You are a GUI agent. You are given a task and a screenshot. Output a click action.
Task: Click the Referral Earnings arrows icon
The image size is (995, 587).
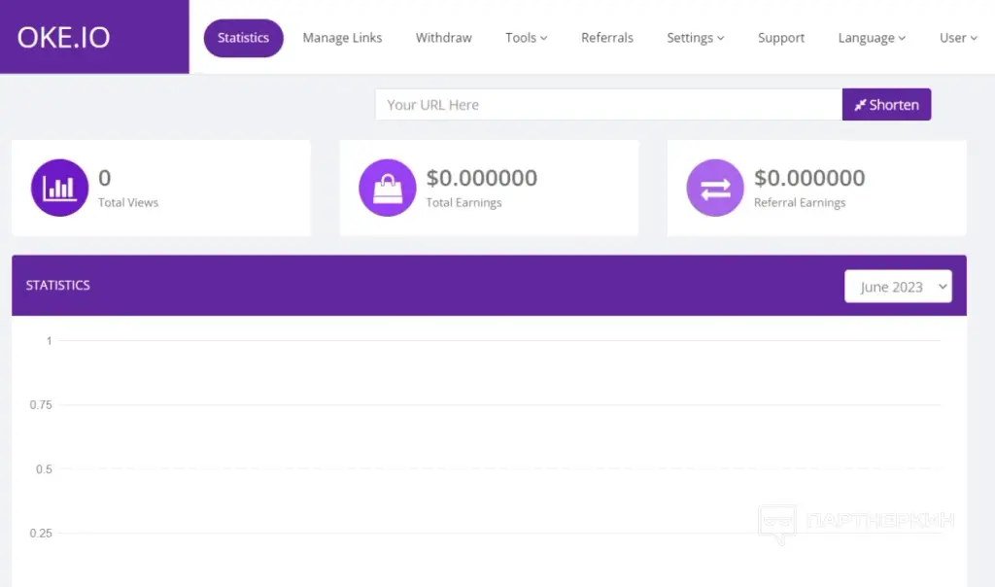(715, 188)
